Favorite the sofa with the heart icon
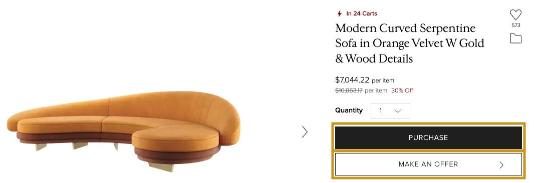The height and width of the screenshot is (183, 534). tap(515, 15)
